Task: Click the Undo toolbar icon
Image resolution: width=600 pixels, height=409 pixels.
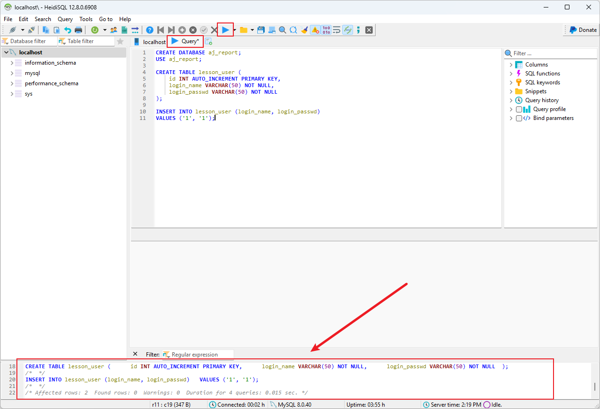Action: [x=68, y=30]
